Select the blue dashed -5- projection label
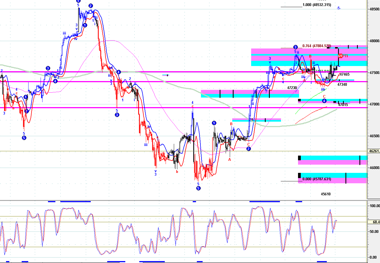This screenshot has width=380, height=263. 339,8
